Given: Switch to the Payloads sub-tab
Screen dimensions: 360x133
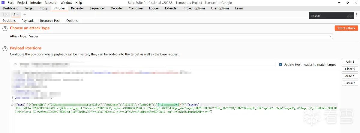Looking at the screenshot, I should coord(28,21).
